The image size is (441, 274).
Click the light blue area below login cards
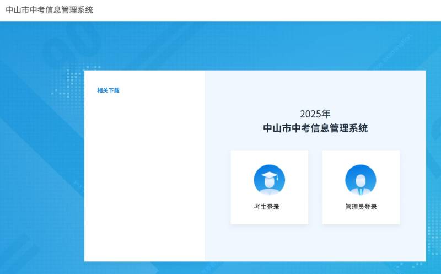point(315,243)
